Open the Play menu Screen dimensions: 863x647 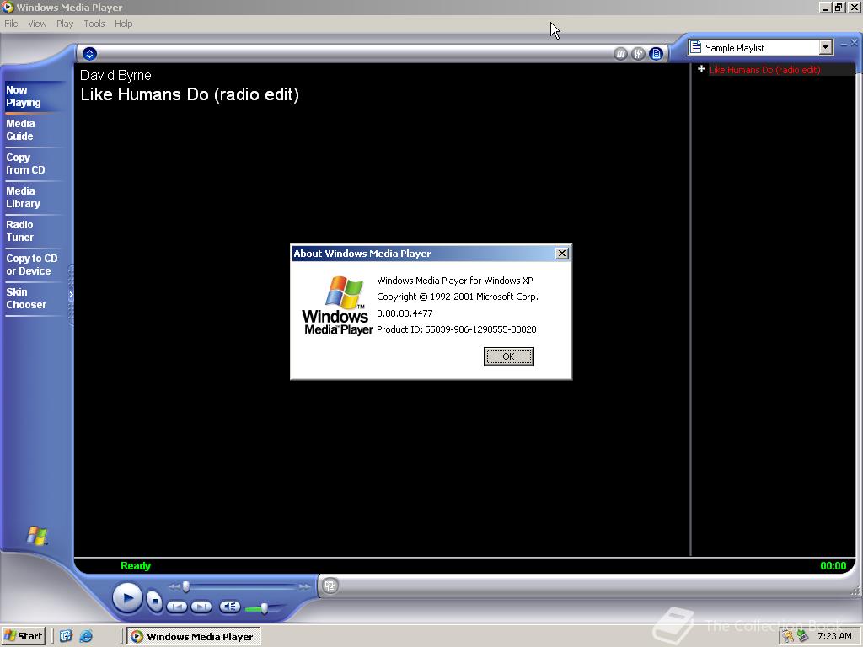point(65,24)
